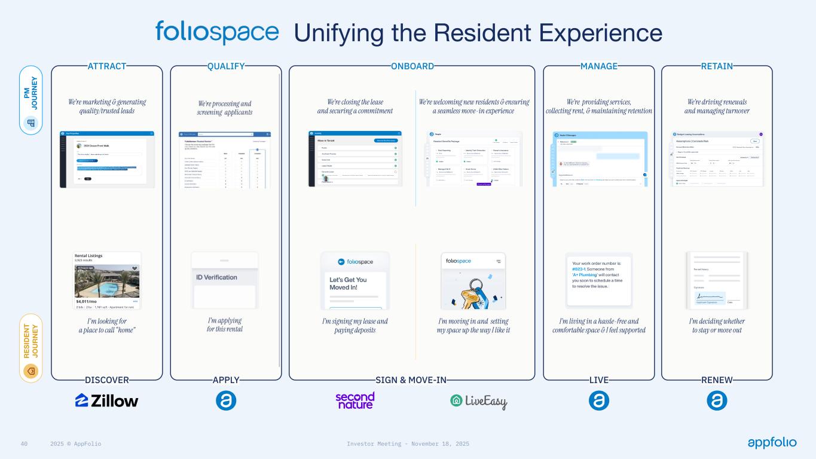The image size is (816, 459).
Task: Click the caption We're processing and screening applicants
Action: click(225, 108)
